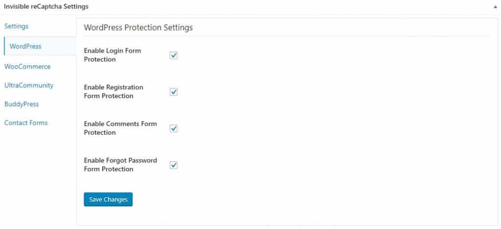This screenshot has height=229, width=501.
Task: Click the Enable Comments Form Protection label
Action: click(120, 128)
